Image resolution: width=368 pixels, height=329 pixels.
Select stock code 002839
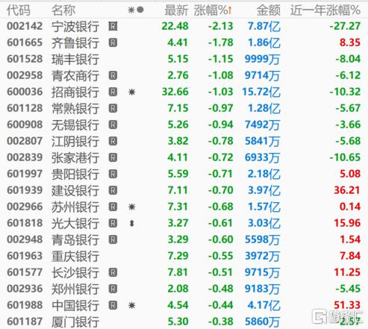tap(25, 157)
